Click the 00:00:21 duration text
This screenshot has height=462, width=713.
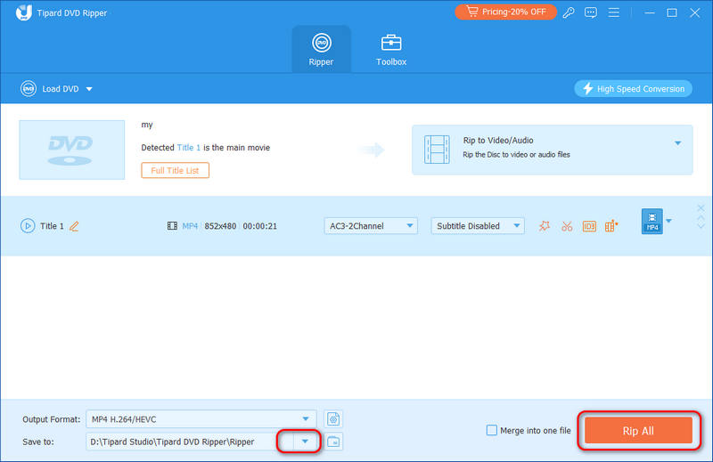(x=259, y=226)
